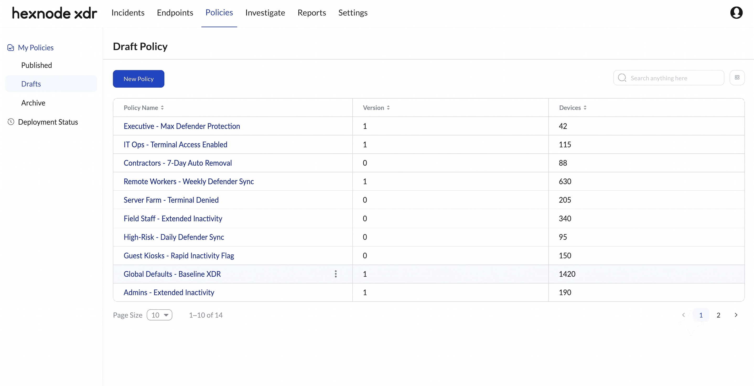Click the Draft Policy heading
This screenshot has width=754, height=386.
pyautogui.click(x=140, y=46)
